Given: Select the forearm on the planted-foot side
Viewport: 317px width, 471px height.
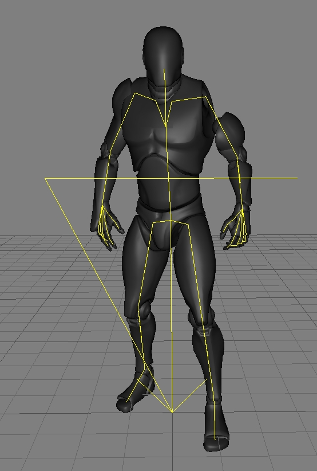Looking at the screenshot, I should coord(240,183).
